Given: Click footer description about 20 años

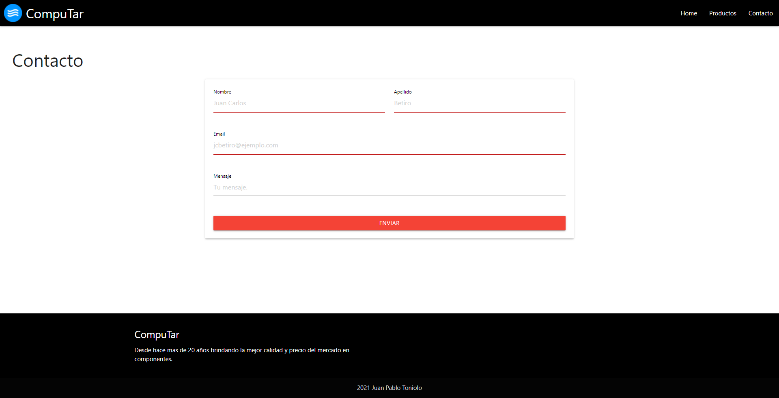Looking at the screenshot, I should pos(242,355).
